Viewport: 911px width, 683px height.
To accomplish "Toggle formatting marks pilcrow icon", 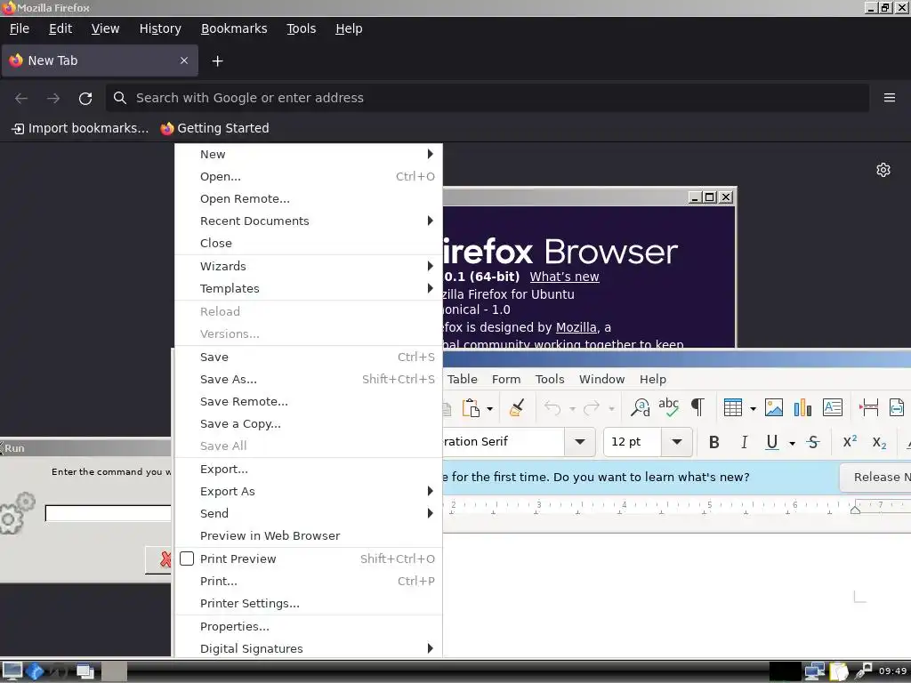I will click(x=697, y=407).
